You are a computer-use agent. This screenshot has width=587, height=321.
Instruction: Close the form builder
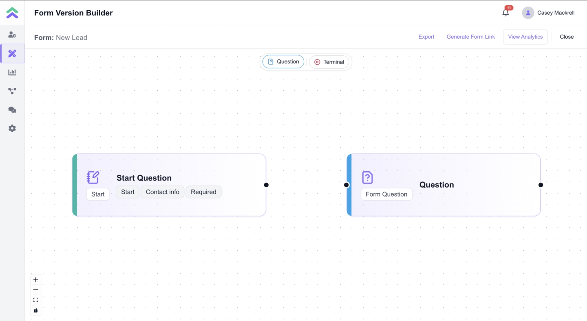tap(566, 37)
